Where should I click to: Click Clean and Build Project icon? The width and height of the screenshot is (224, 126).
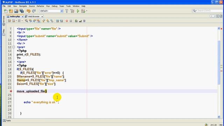click(72, 11)
